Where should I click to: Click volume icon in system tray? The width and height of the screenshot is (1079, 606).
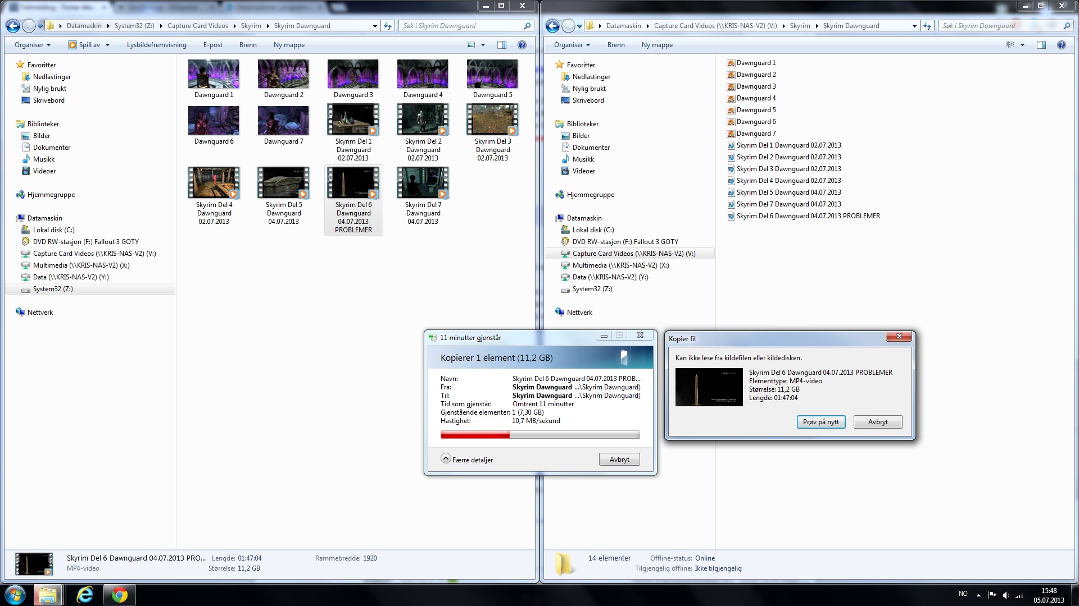click(x=1006, y=595)
